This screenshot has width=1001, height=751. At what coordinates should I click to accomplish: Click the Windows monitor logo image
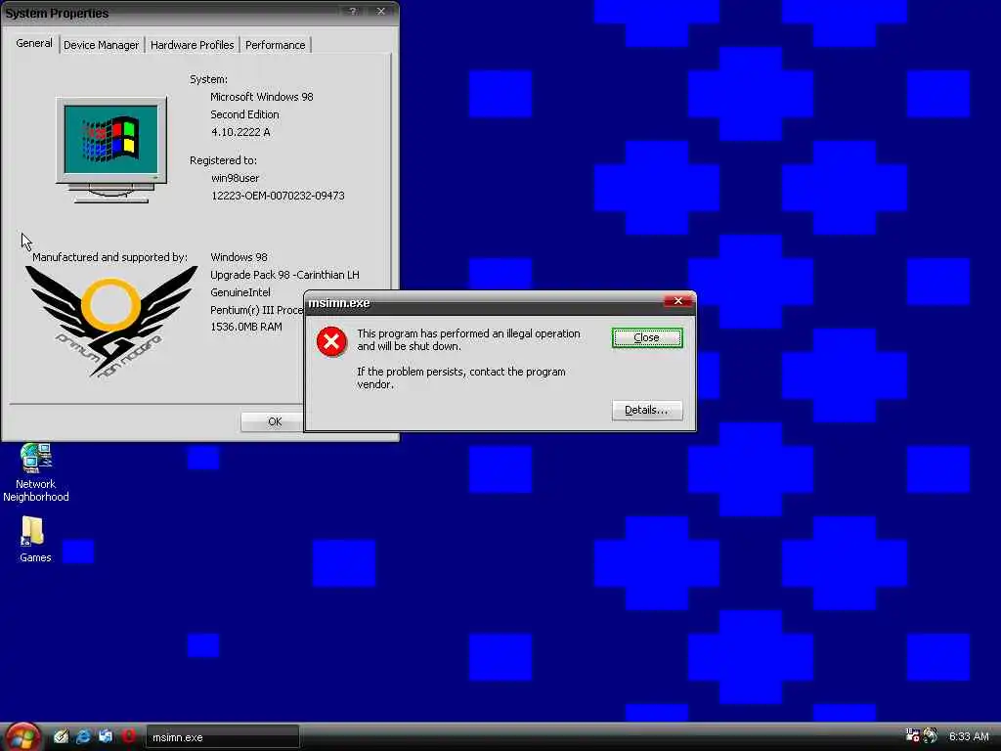pyautogui.click(x=111, y=150)
